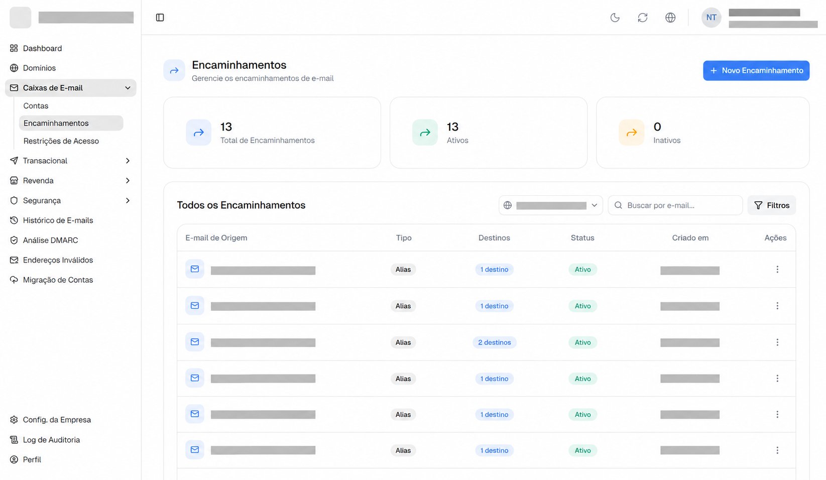The height and width of the screenshot is (480, 826).
Task: Click the Total de Encaminhamentos card
Action: (x=272, y=133)
